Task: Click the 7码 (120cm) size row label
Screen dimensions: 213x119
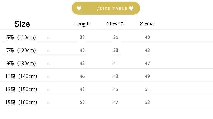Action: 21,50
